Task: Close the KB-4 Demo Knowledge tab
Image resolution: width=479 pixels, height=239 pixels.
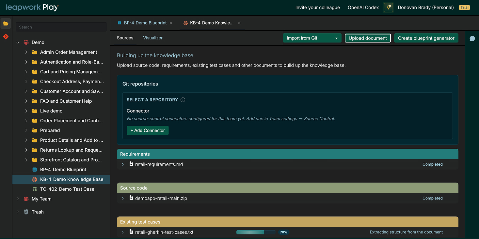Action: pyautogui.click(x=239, y=23)
